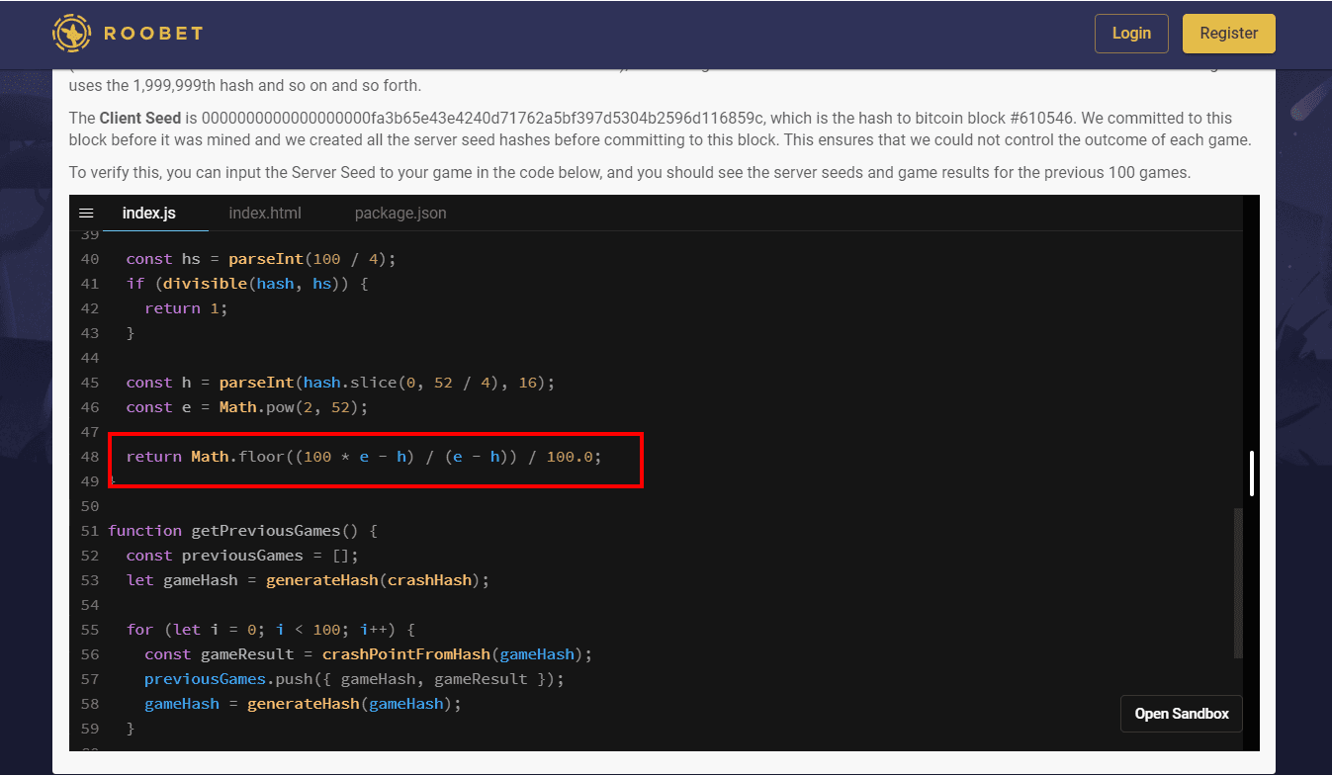Click line number 51 in the gutter
Screen dimensions: 1332x776
pyautogui.click(x=90, y=531)
